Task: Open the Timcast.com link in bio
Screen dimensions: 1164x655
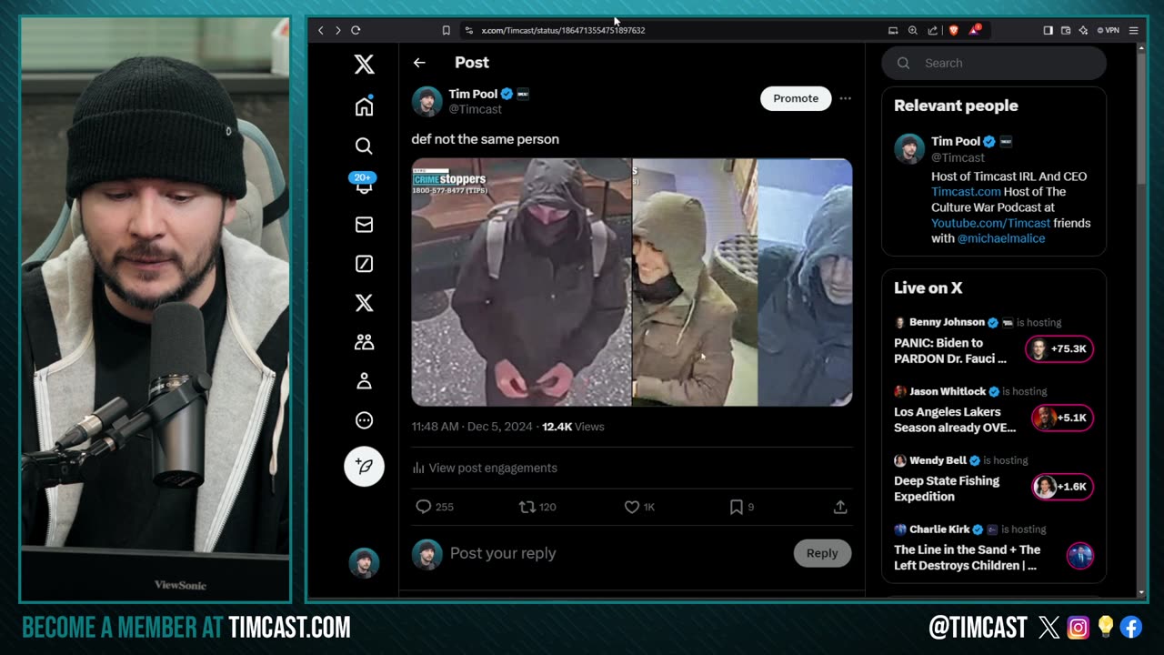Action: 965,192
